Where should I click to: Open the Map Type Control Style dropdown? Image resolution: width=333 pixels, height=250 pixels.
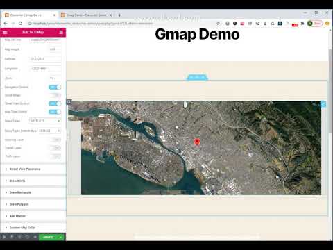click(x=49, y=131)
